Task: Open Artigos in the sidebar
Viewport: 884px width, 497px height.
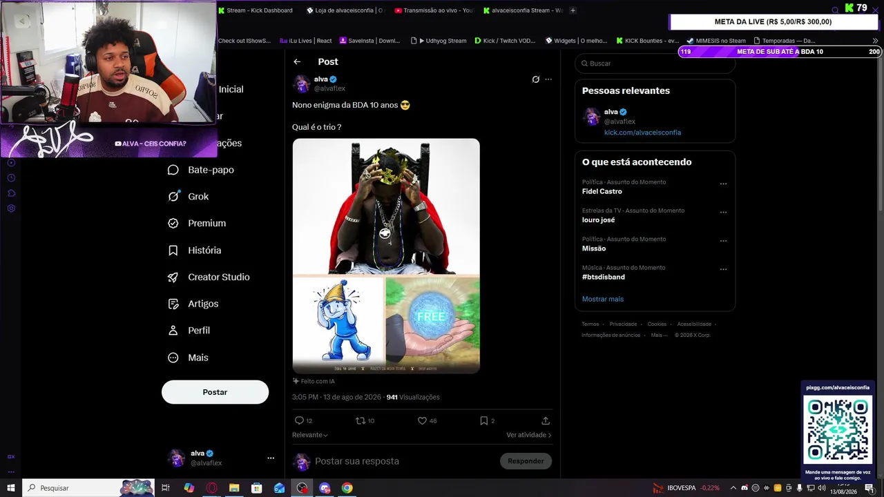Action: pyautogui.click(x=193, y=304)
